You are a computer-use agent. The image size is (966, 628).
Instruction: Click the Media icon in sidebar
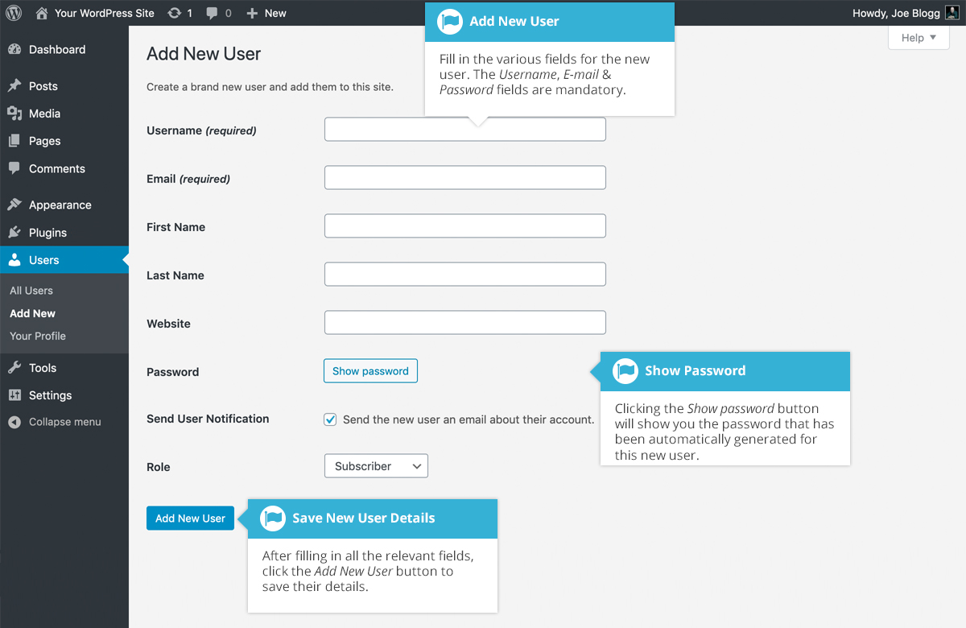click(x=14, y=113)
